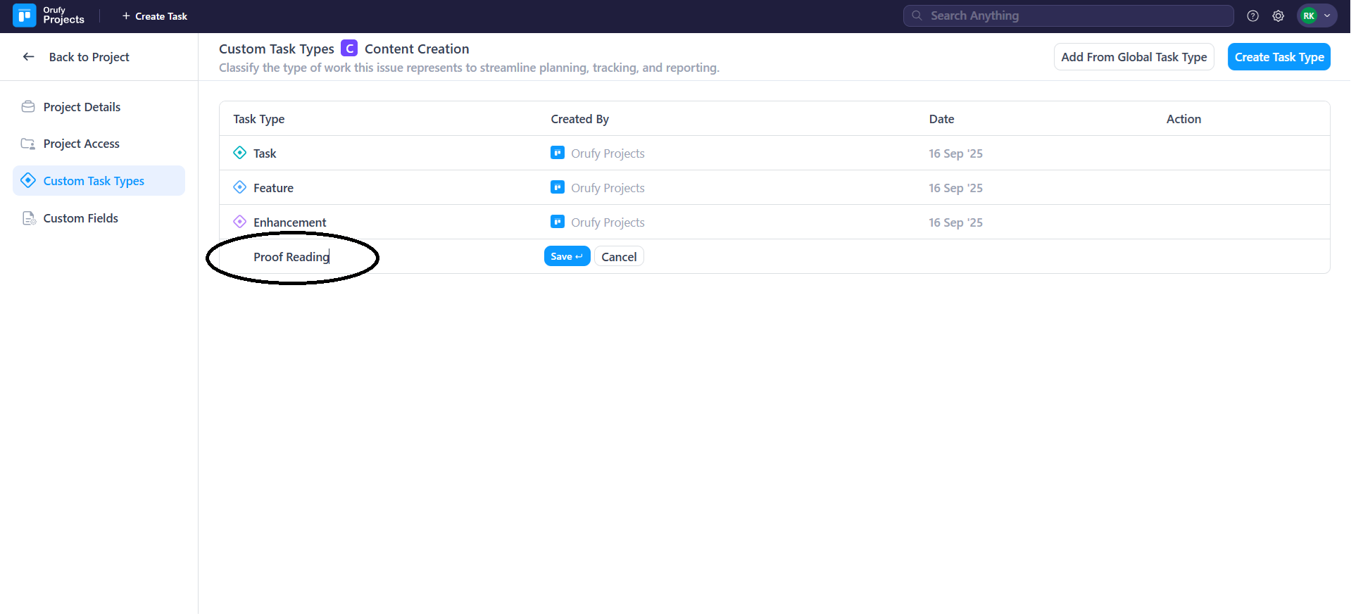Open Custom Fields settings
This screenshot has height=616, width=1351.
coord(80,218)
